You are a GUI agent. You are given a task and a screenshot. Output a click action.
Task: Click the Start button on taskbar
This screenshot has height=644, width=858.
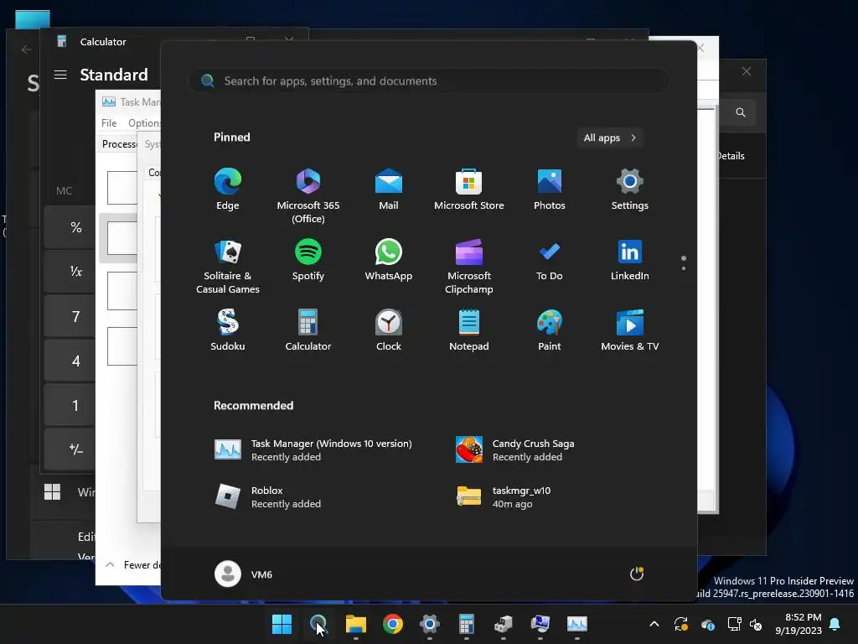click(282, 624)
